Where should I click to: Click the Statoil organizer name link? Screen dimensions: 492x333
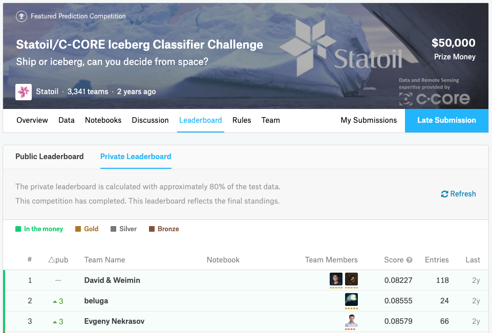(x=47, y=92)
